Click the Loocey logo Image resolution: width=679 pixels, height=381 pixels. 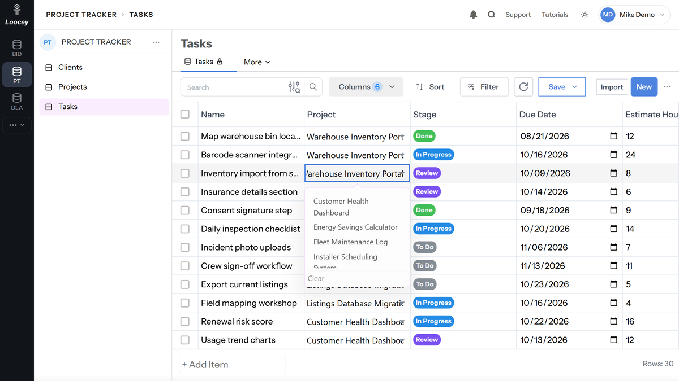(x=17, y=15)
